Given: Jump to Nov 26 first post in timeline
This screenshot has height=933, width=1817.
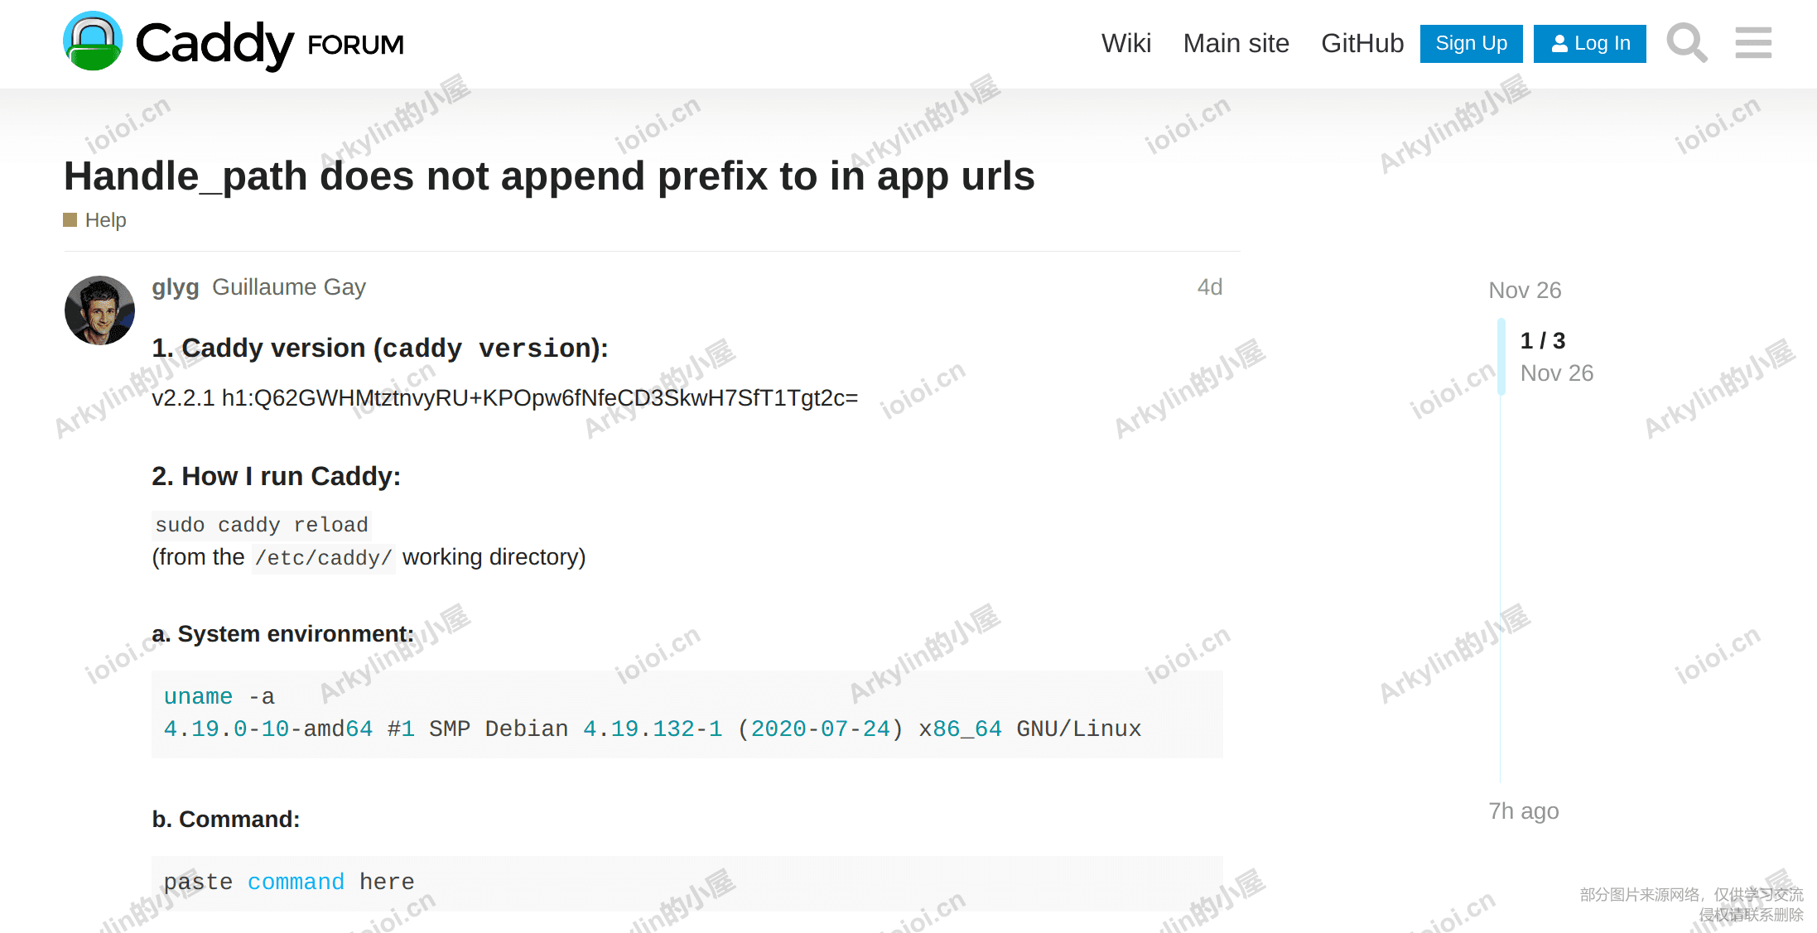Looking at the screenshot, I should (x=1525, y=291).
